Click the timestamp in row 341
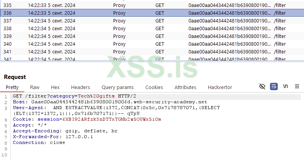This screenshot has height=161, width=304. click(x=52, y=52)
